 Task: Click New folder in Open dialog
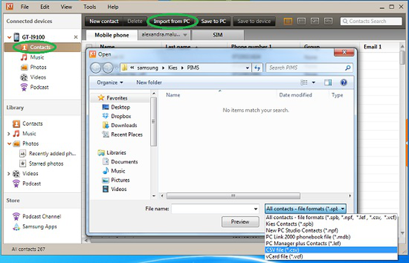[x=149, y=82]
